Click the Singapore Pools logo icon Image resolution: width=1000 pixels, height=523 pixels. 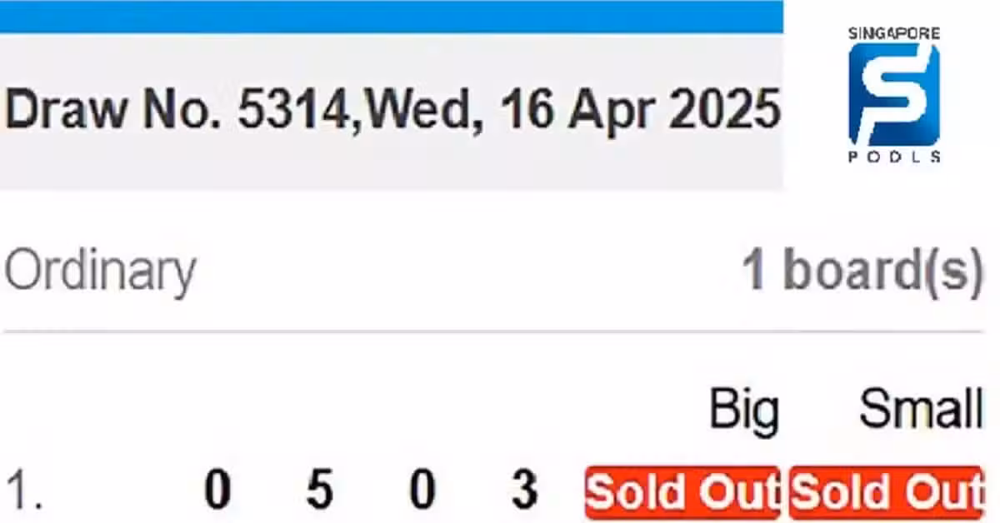coord(893,94)
